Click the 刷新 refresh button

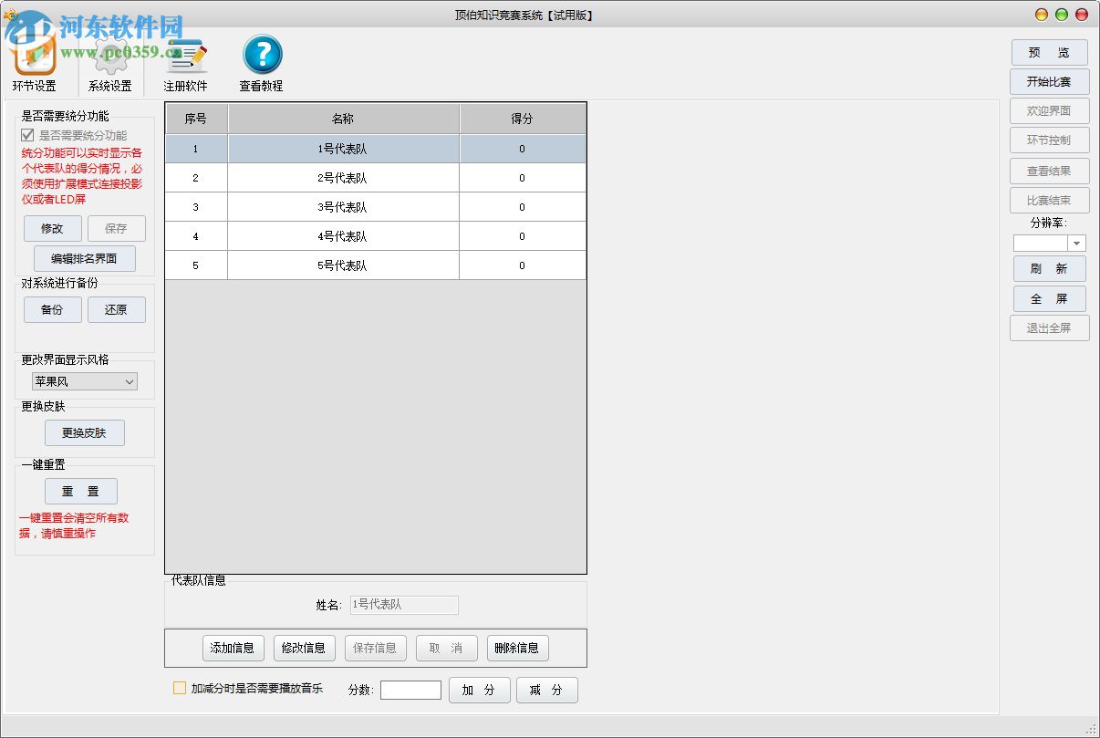[x=1049, y=268]
